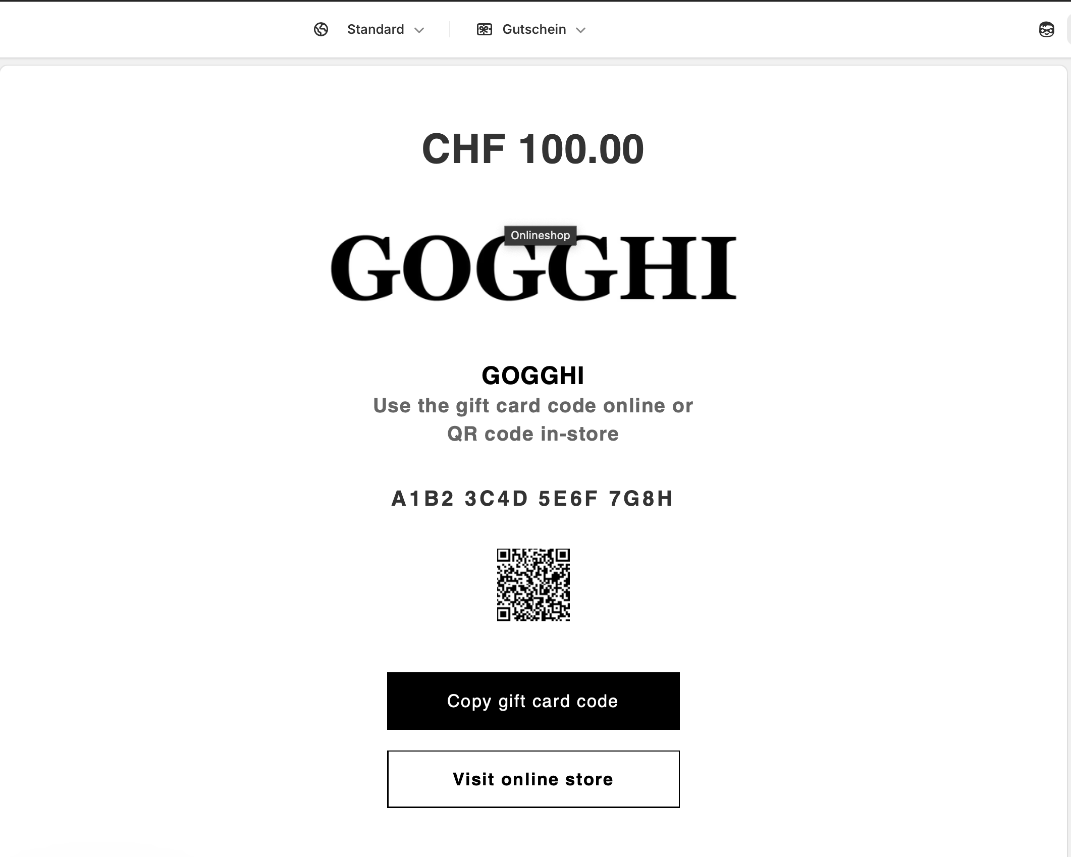The height and width of the screenshot is (857, 1071).
Task: Expand the Standard chevron arrow
Action: [419, 30]
